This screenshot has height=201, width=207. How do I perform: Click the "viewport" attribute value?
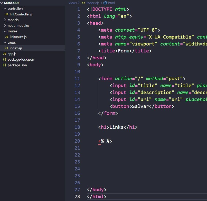point(143,44)
